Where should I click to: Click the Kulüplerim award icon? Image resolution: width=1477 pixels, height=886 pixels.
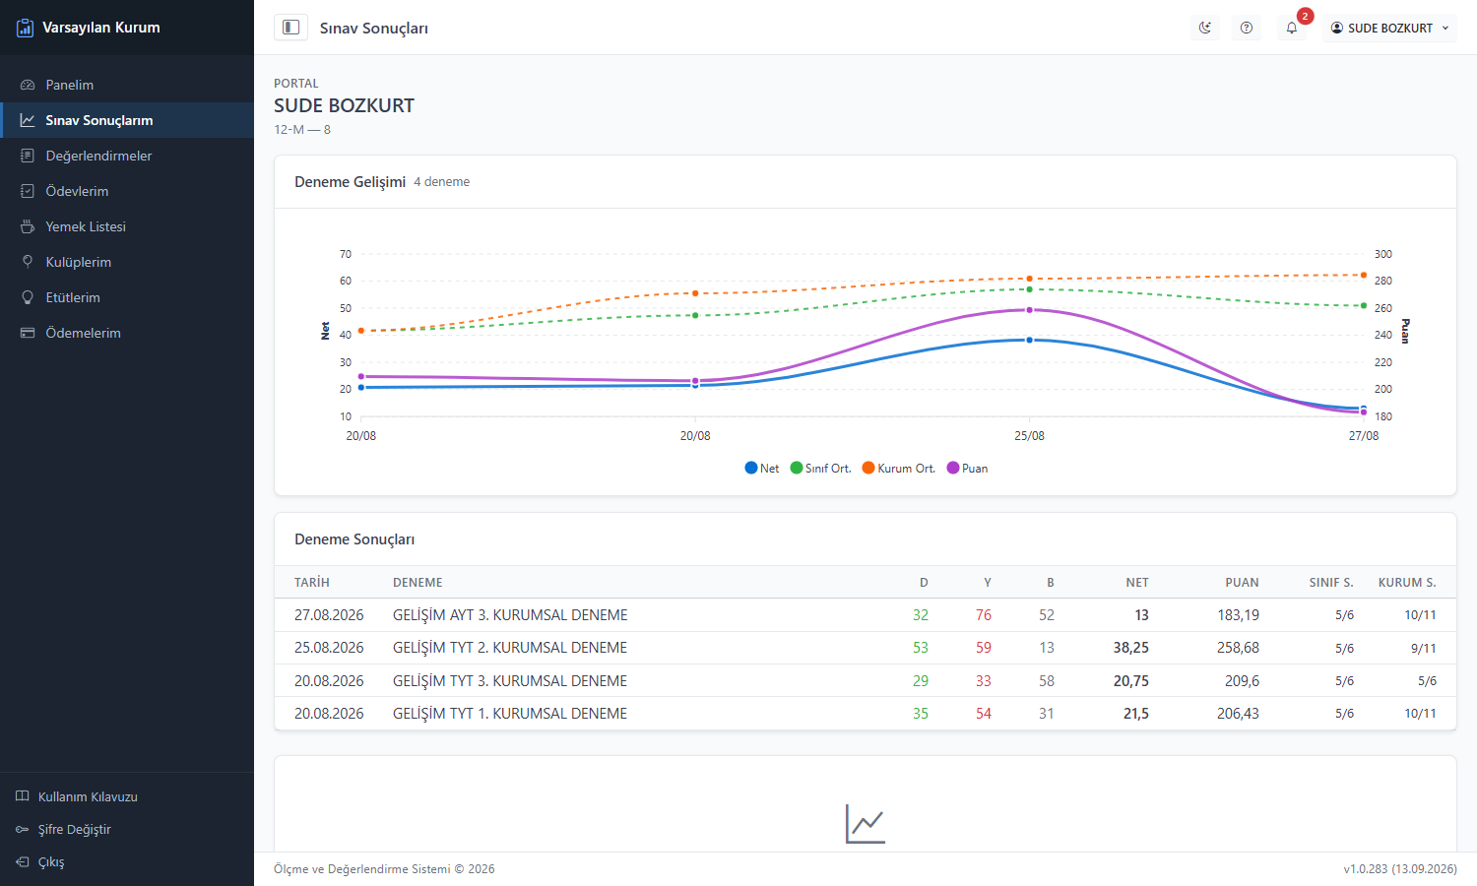[28, 262]
